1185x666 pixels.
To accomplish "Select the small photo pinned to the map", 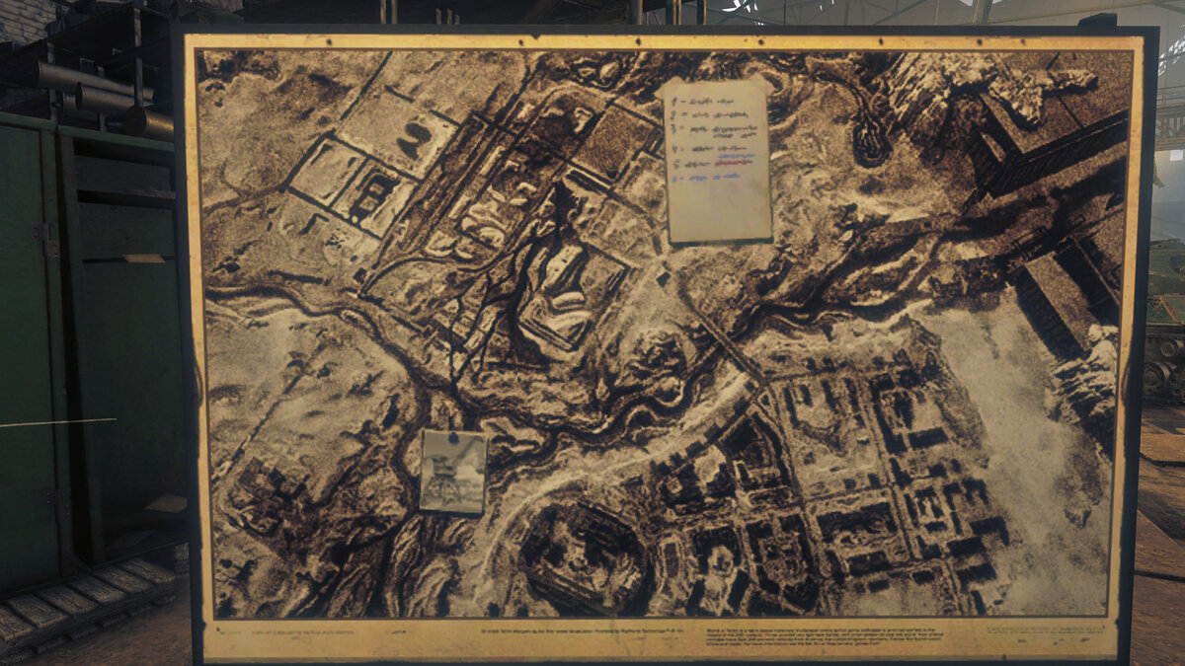I will [453, 473].
